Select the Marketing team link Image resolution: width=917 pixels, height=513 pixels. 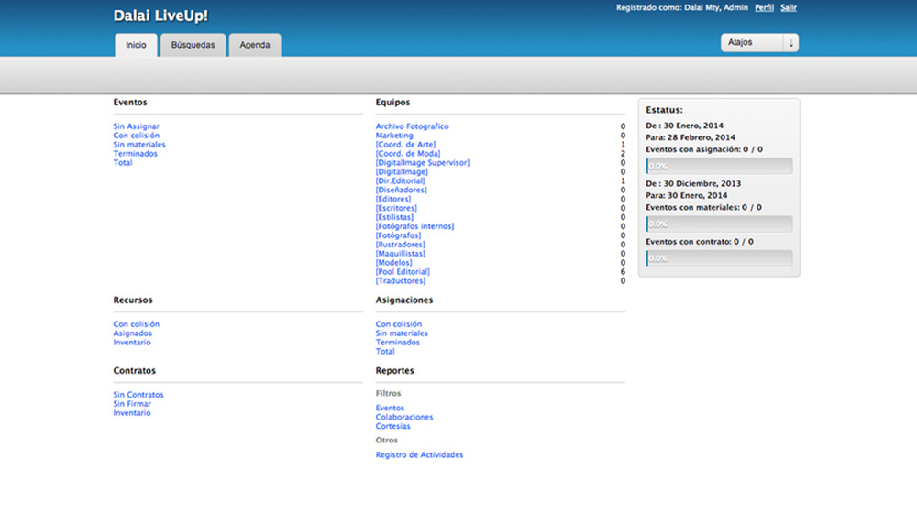[x=394, y=136]
